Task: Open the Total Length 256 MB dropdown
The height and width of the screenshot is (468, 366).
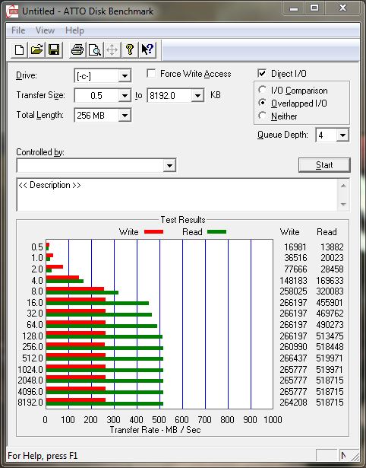Action: coord(125,115)
